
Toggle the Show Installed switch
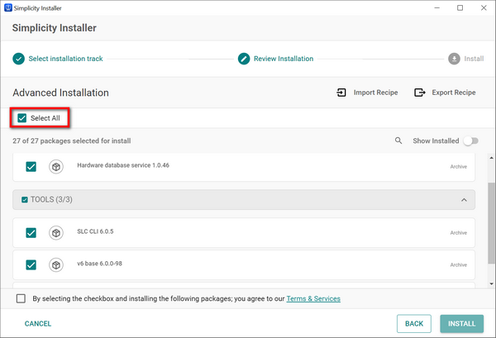point(471,141)
